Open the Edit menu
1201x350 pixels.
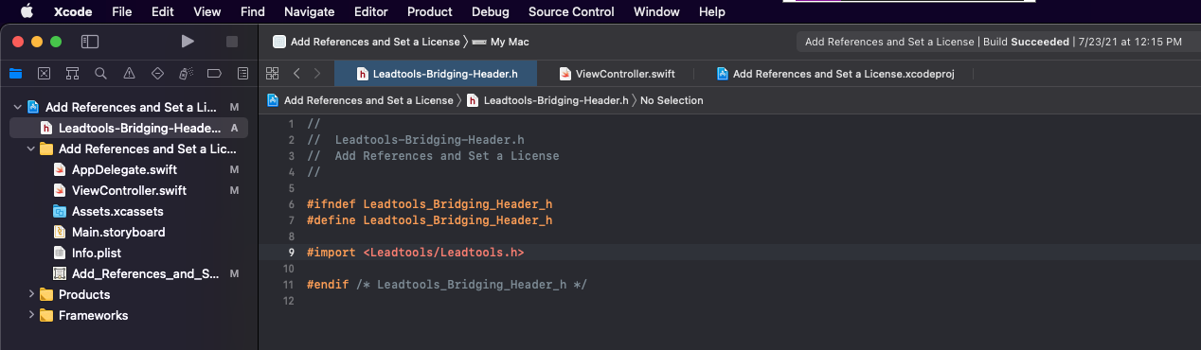coord(163,11)
